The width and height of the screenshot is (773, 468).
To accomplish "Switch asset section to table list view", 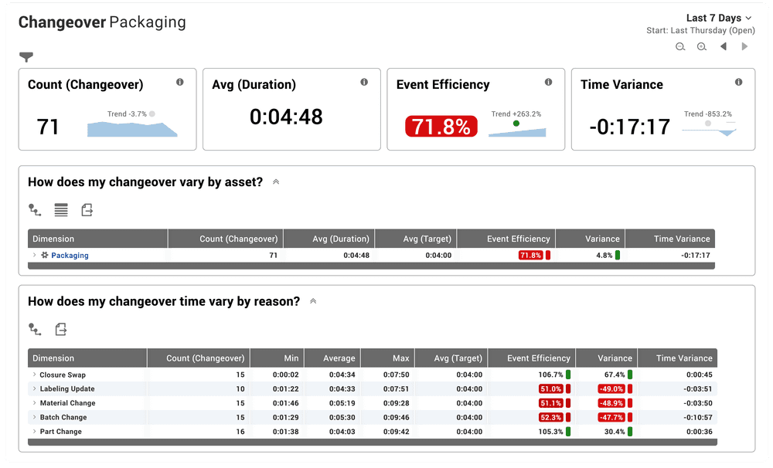I will pyautogui.click(x=61, y=210).
